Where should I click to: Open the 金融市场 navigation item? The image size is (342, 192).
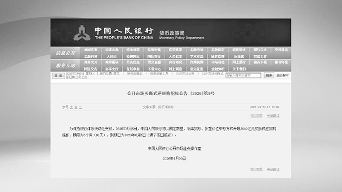[x=197, y=50]
